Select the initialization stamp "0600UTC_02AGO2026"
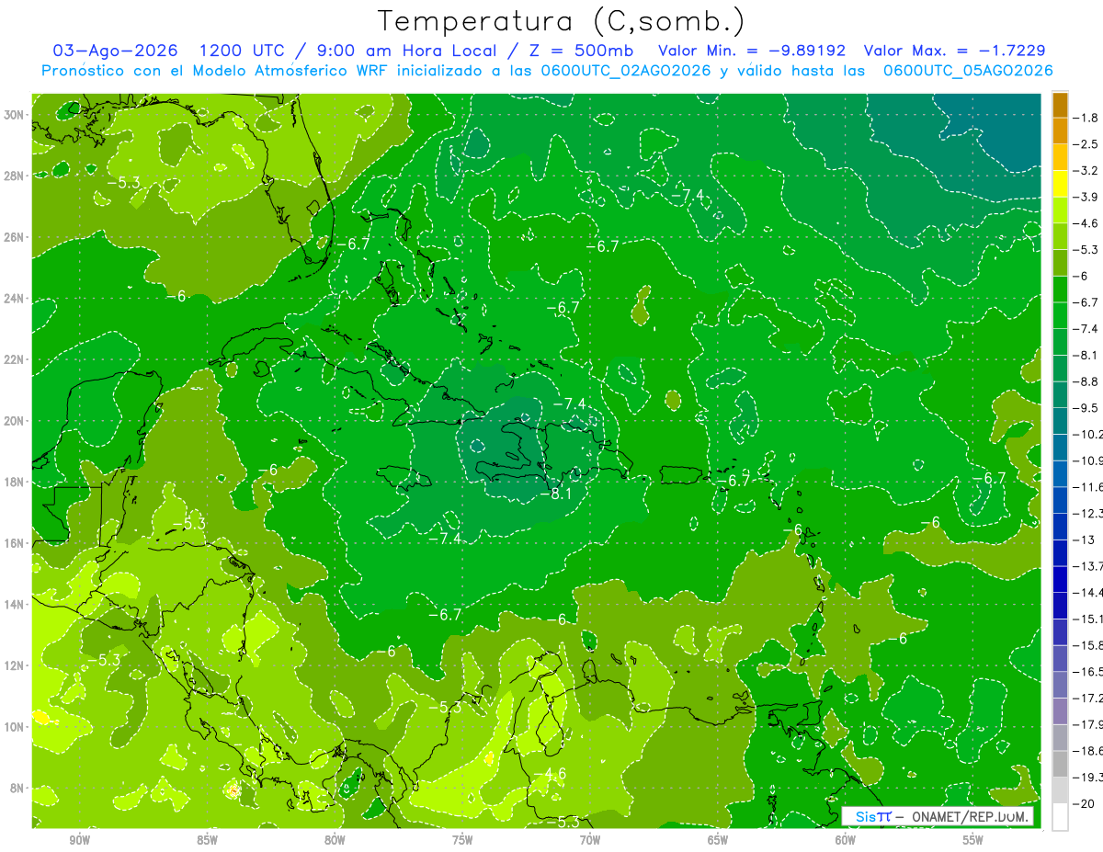This screenshot has height=852, width=1103. tap(626, 71)
